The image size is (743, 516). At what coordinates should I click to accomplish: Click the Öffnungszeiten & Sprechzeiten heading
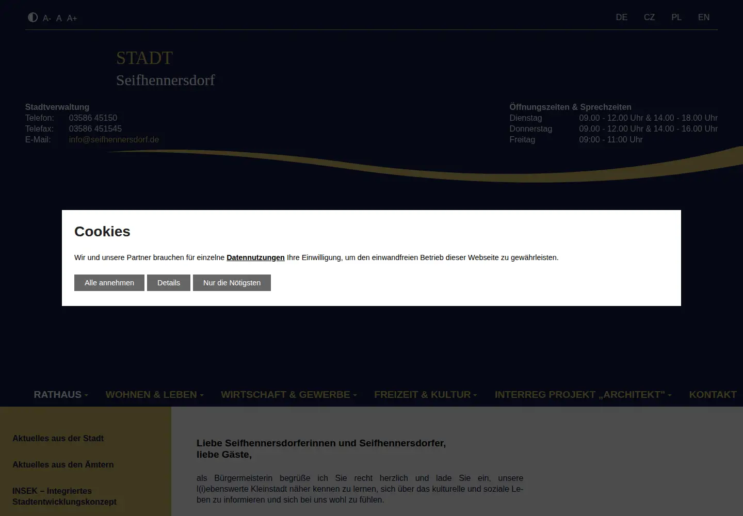tap(570, 107)
